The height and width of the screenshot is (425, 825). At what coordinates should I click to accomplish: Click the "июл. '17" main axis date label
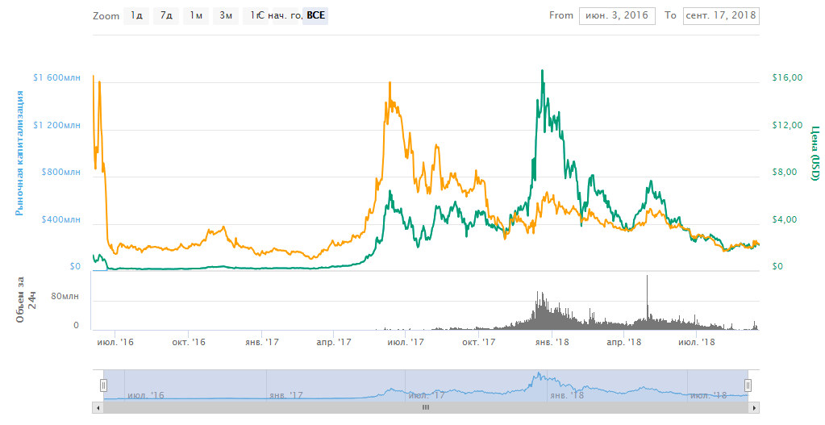[x=406, y=343]
